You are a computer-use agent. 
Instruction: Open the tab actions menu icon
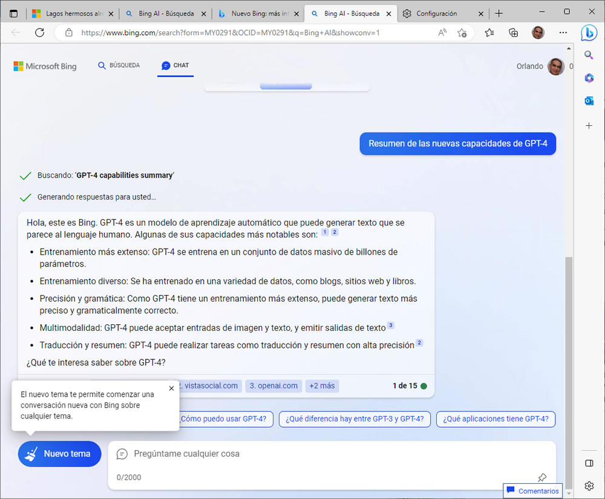point(13,13)
